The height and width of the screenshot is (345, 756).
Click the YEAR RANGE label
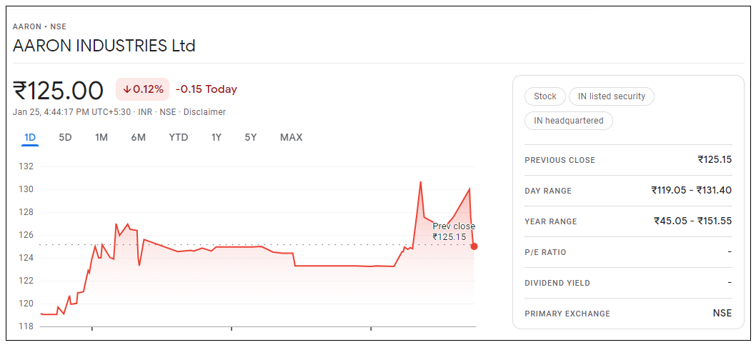pos(551,221)
